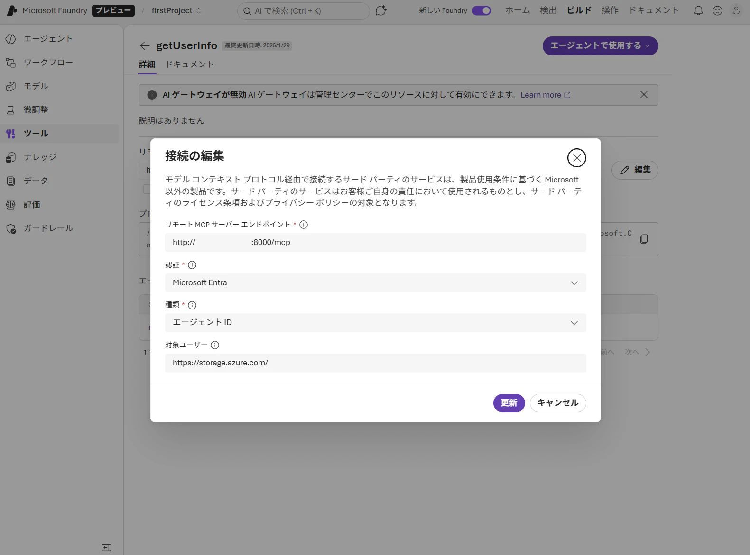Switch to the 詳細 tab
Screen dimensions: 750x555
(x=147, y=64)
